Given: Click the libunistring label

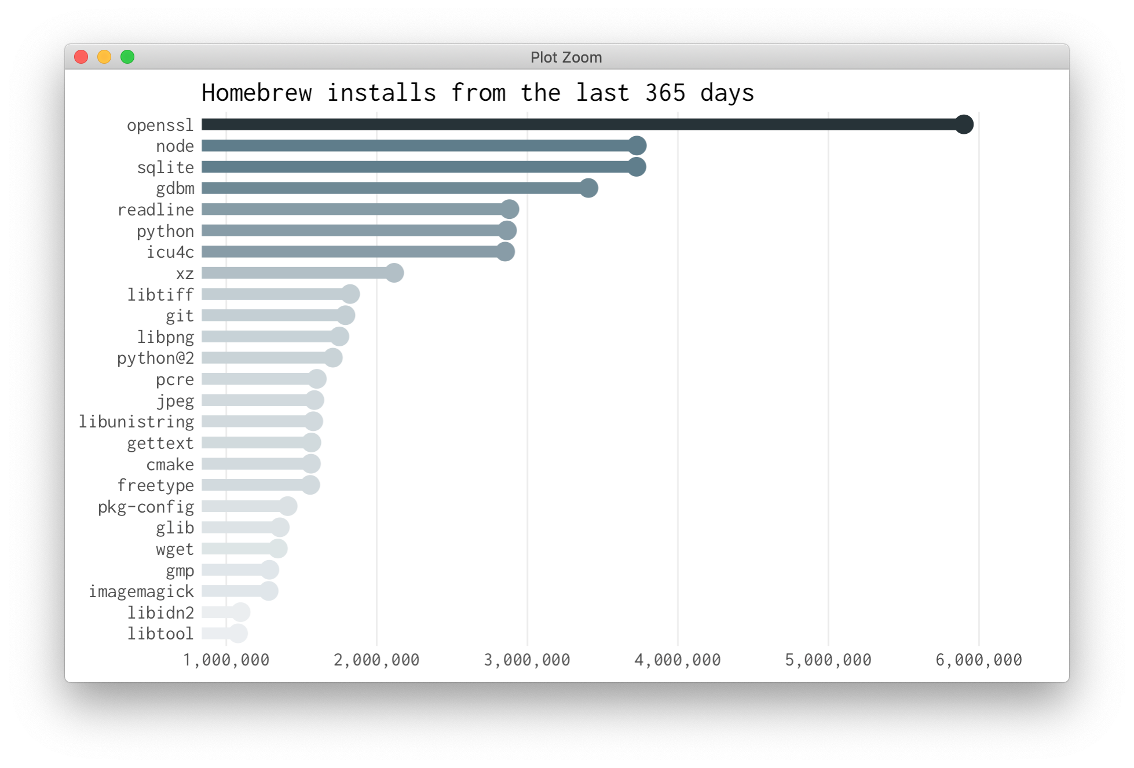Looking at the screenshot, I should click(x=137, y=422).
